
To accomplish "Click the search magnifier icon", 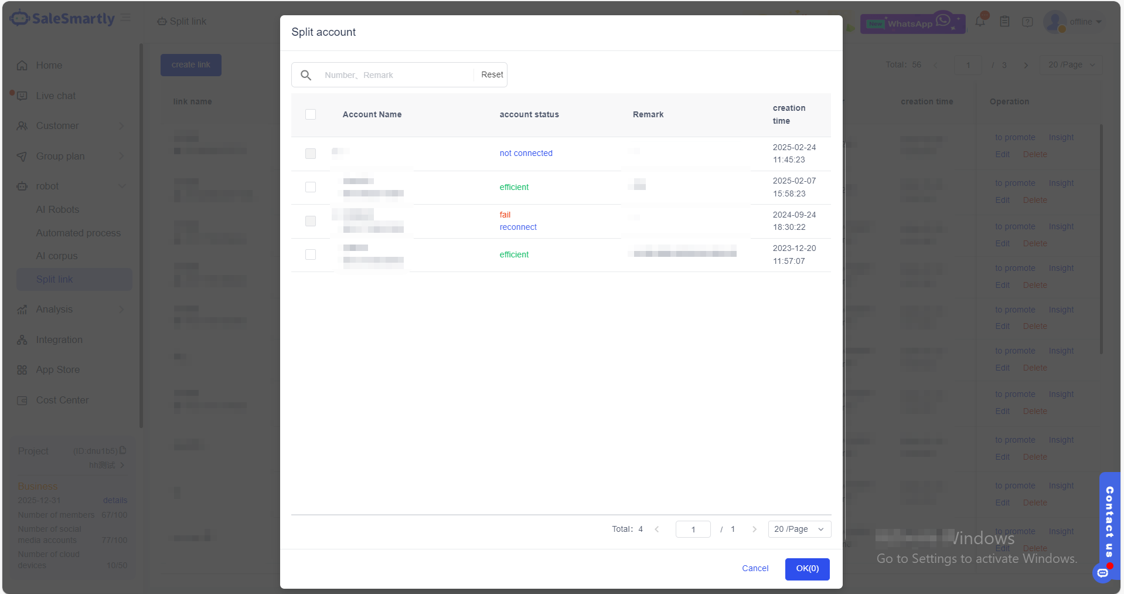I will tap(306, 75).
